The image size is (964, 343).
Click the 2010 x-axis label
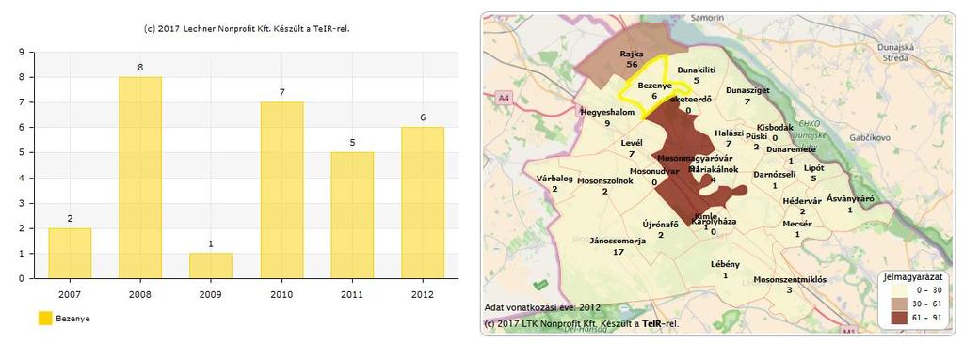[x=281, y=294]
